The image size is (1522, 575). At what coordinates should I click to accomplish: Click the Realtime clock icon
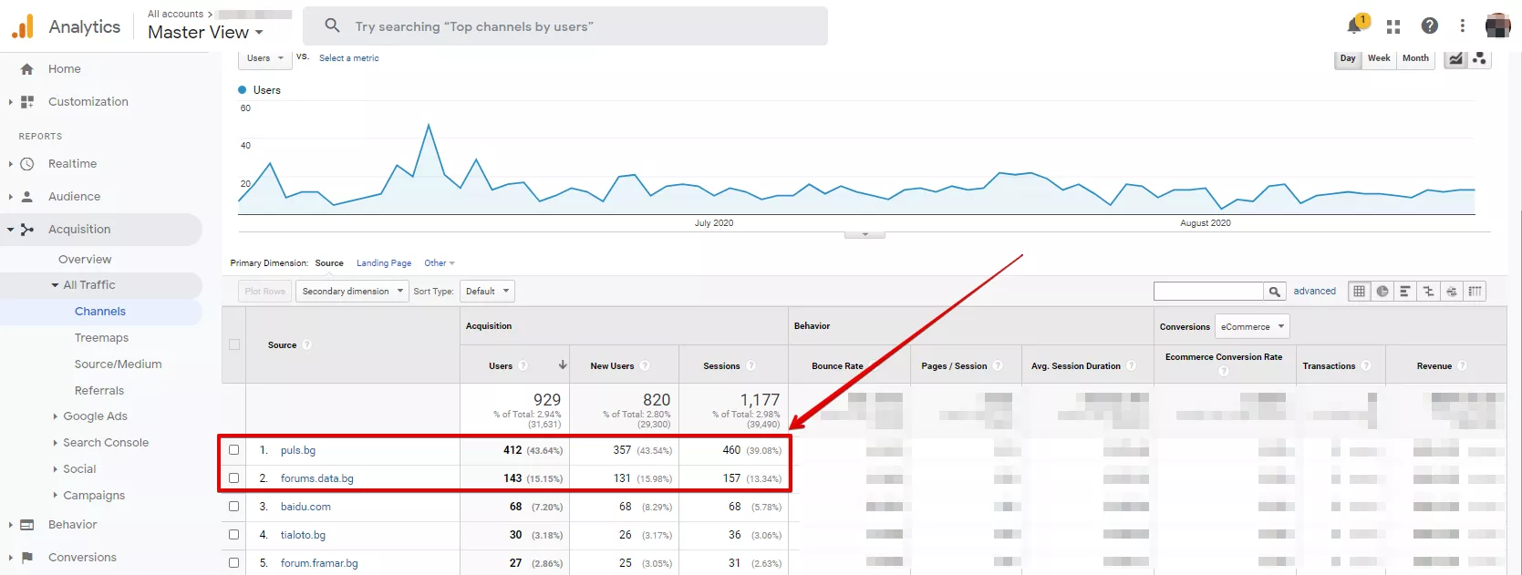[27, 164]
